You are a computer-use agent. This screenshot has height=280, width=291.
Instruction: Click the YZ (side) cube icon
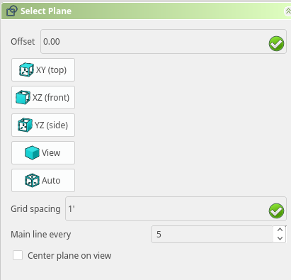(25, 125)
